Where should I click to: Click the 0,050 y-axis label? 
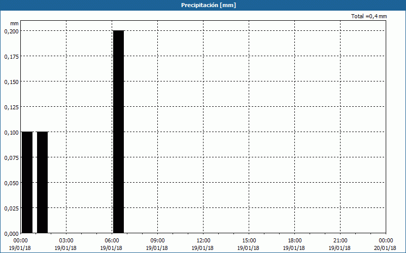click(x=11, y=183)
